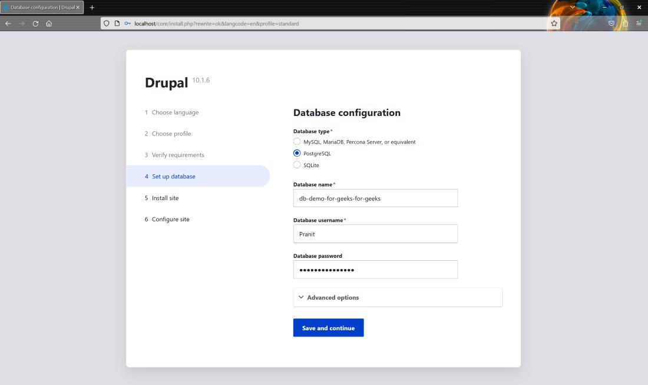Click the Install site step text

[166, 198]
